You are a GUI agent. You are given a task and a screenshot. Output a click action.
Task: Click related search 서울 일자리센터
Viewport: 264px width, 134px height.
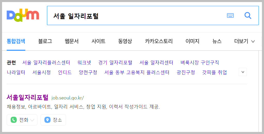156,62
